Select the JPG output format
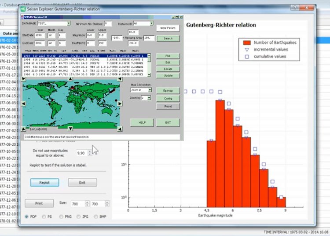The image size is (330, 236). click(x=78, y=217)
